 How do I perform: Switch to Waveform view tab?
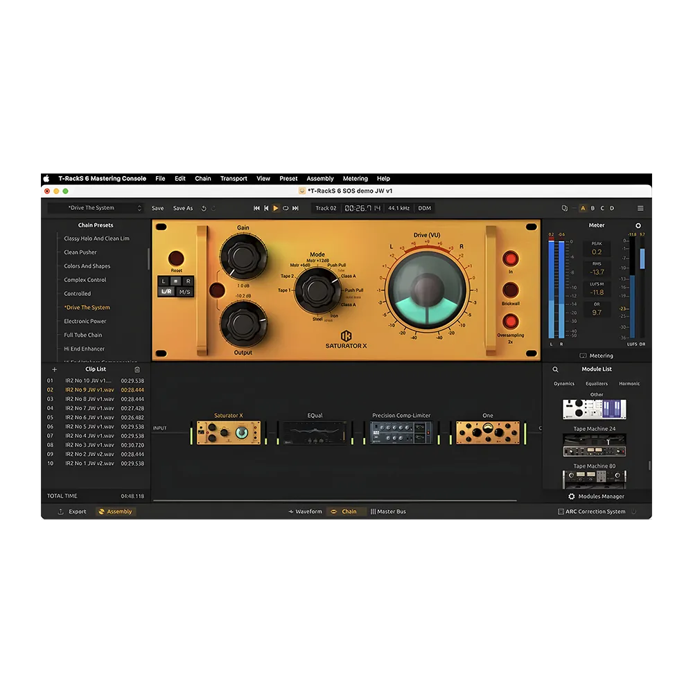[305, 511]
